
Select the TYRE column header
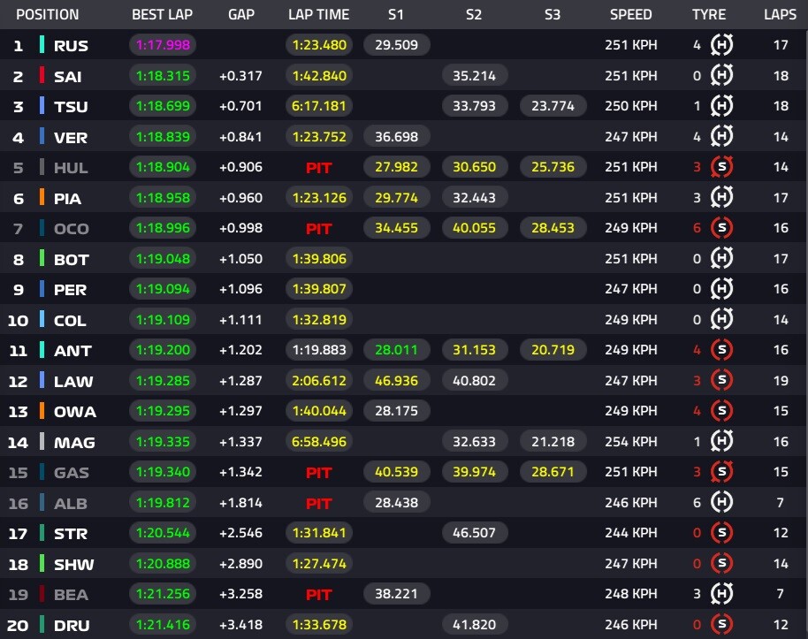[709, 14]
